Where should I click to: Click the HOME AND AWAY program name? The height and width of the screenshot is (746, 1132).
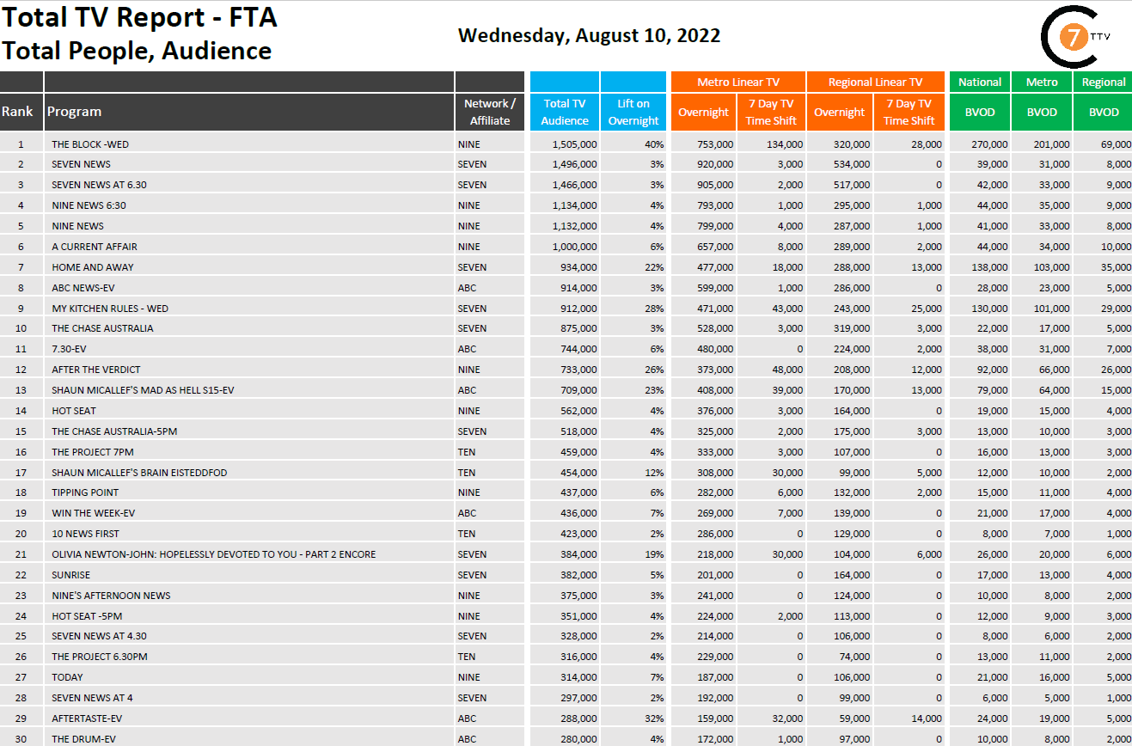point(93,267)
